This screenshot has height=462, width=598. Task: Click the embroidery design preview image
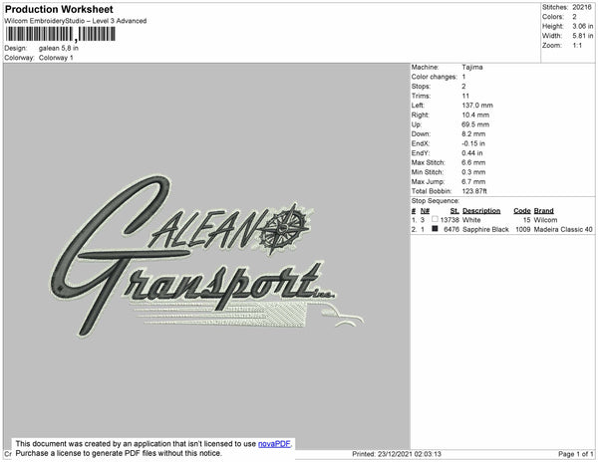(206, 256)
